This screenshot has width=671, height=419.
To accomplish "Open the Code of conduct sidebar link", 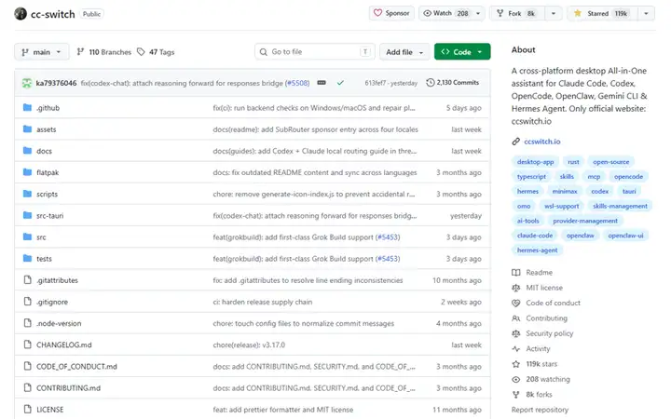I will pos(546,303).
